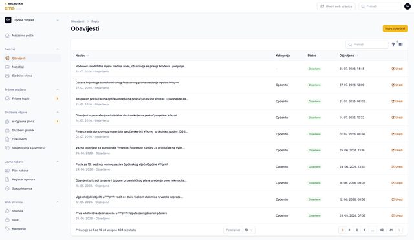Click Uredi for the Besplatan priključak row
The image size is (414, 240).
point(397,102)
